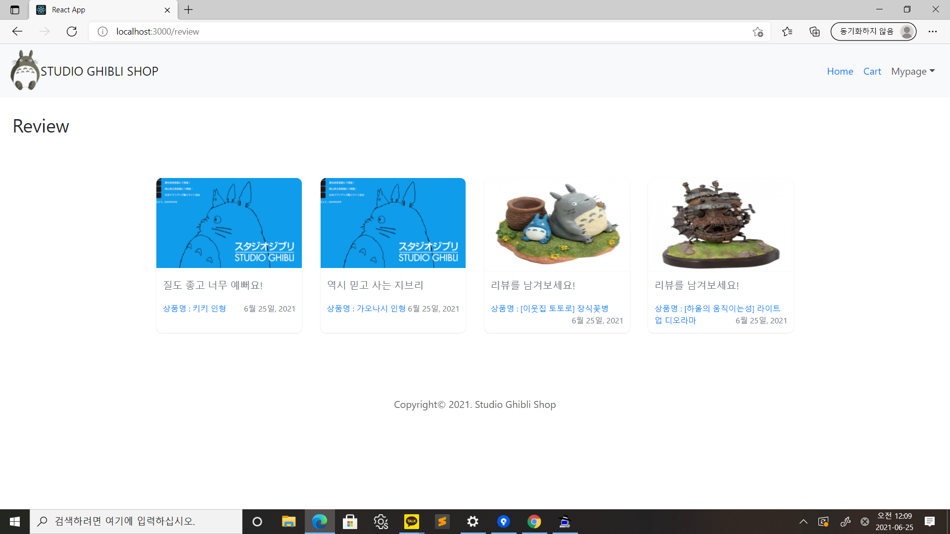Click the Howl's Moving Castle diorama image

pos(720,222)
